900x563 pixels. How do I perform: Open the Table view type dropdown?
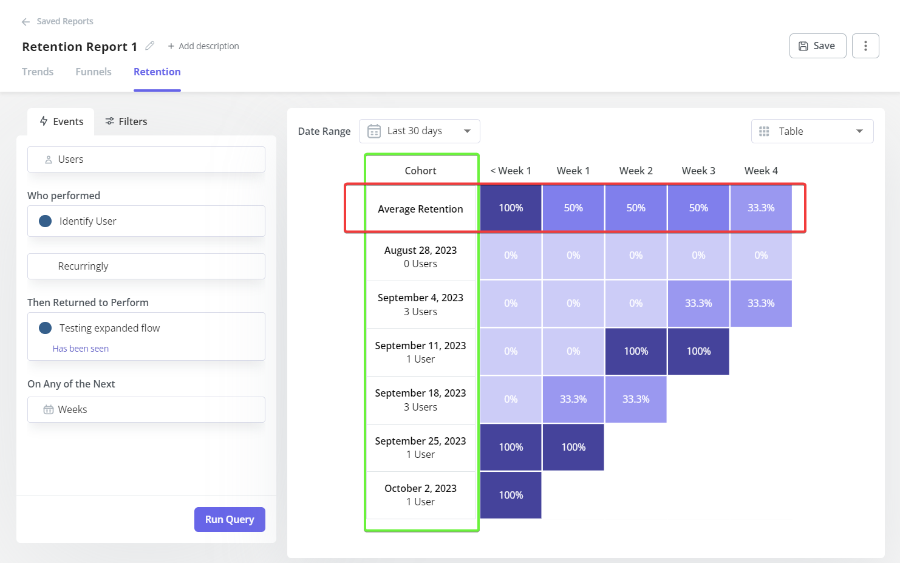click(813, 131)
